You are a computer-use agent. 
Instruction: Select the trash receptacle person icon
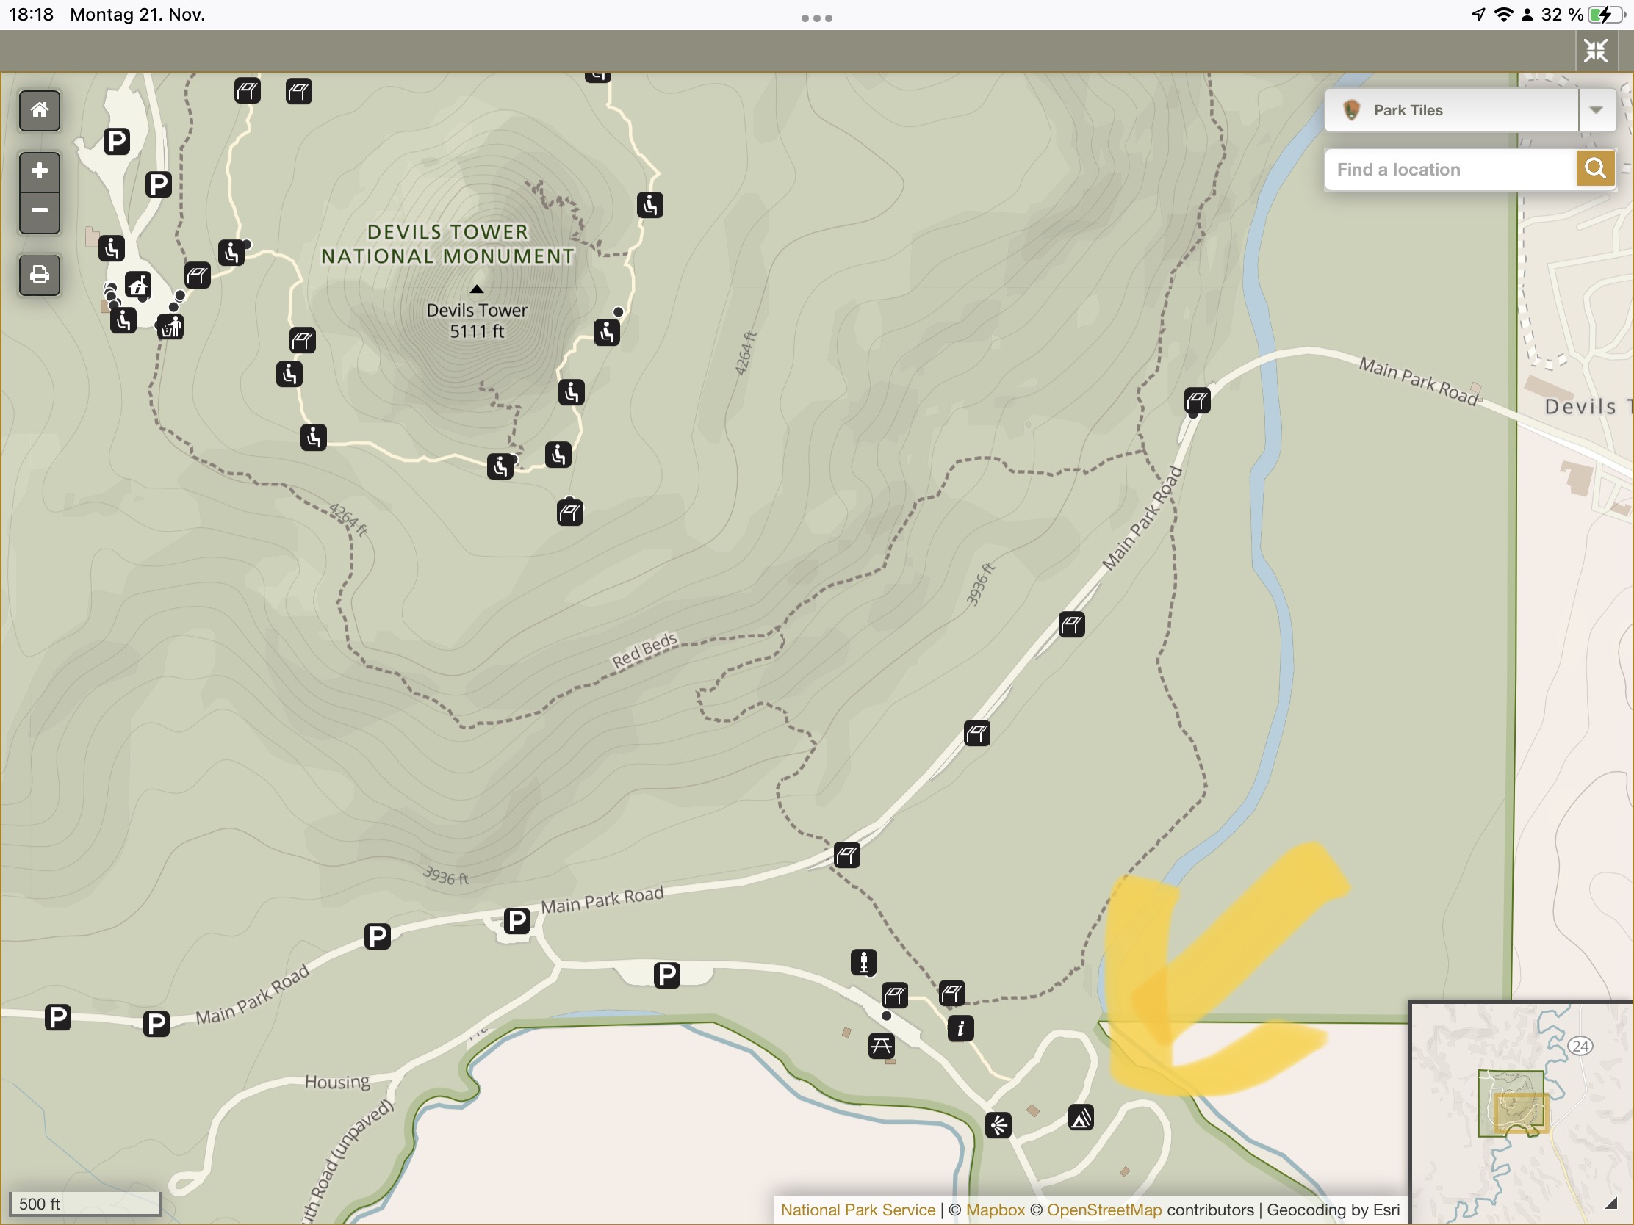coord(170,326)
